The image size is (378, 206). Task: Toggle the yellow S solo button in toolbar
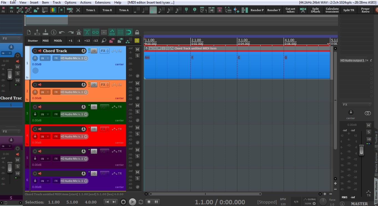(x=137, y=41)
